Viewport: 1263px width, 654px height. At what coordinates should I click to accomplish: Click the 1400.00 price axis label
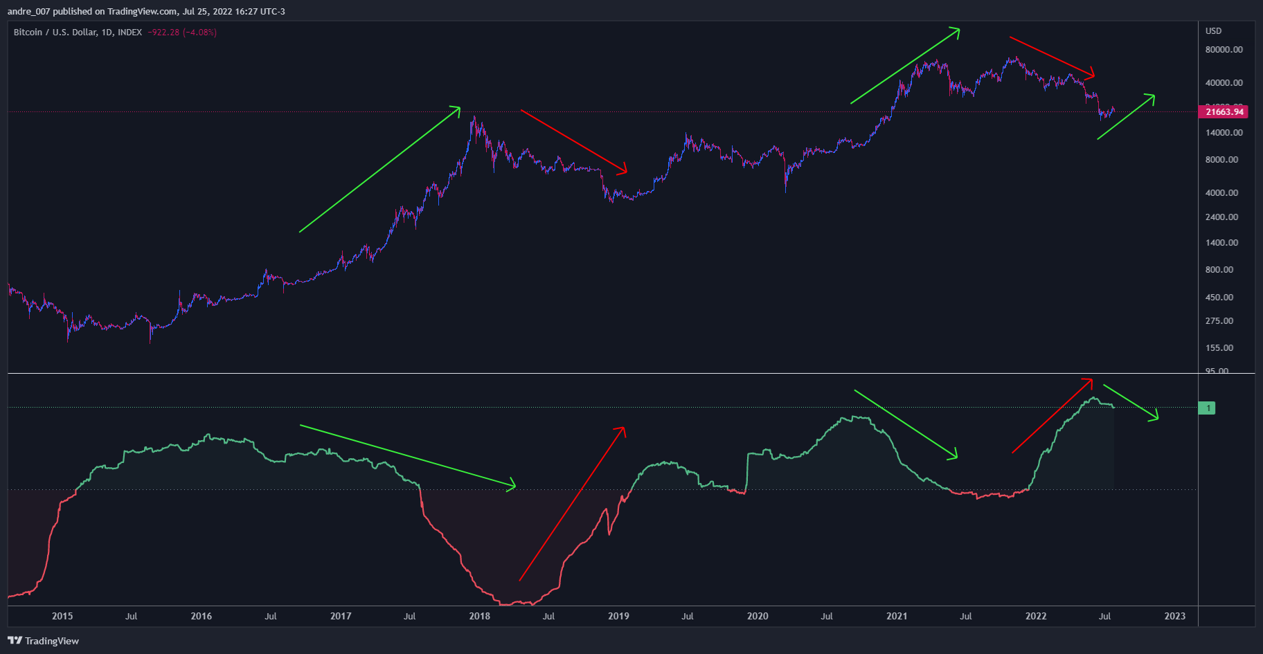1221,243
